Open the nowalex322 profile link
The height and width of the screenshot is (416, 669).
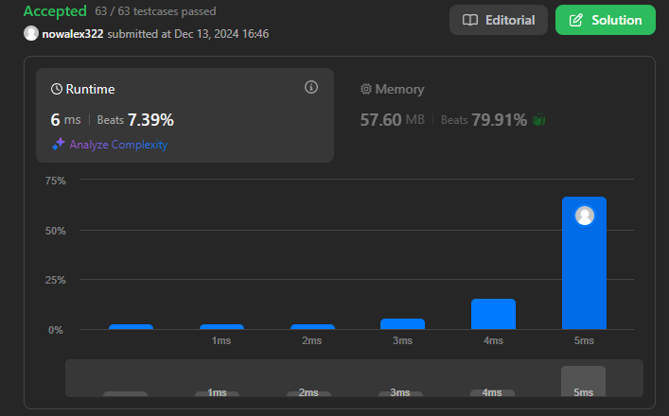(x=72, y=33)
